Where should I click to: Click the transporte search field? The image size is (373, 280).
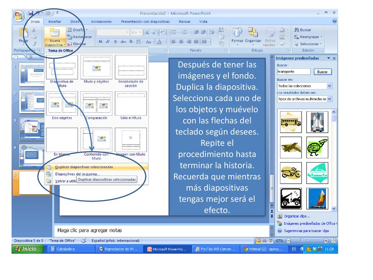click(x=294, y=72)
